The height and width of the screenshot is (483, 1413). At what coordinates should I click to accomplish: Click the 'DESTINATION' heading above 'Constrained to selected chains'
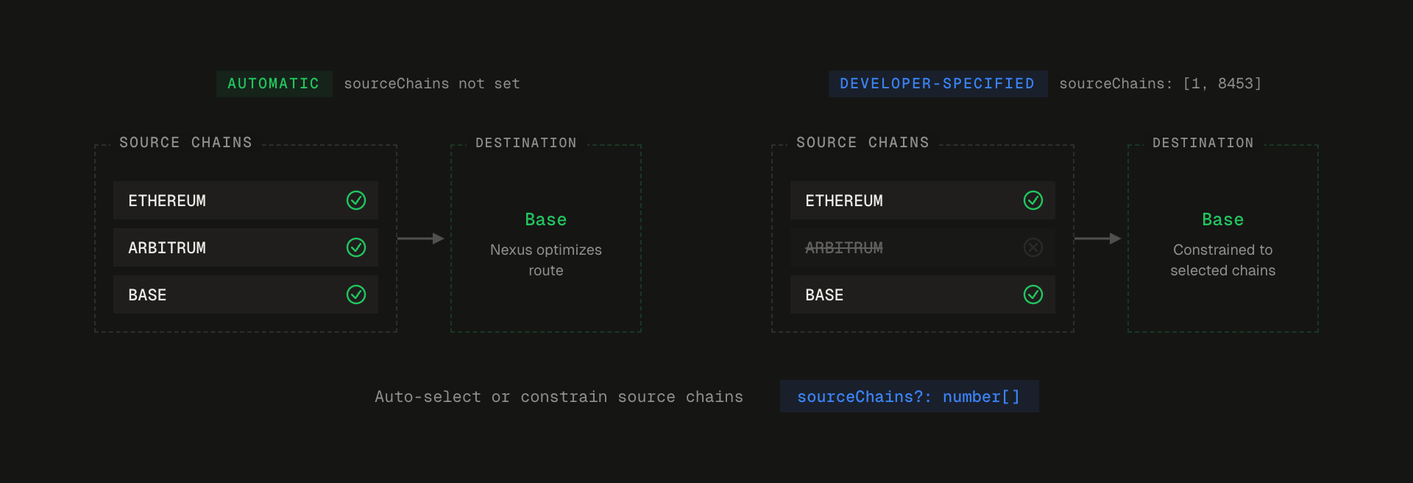click(x=1203, y=143)
